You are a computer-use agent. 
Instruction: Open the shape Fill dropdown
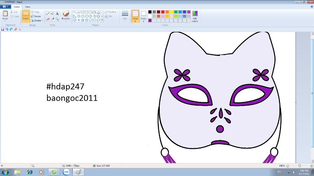coord(109,16)
